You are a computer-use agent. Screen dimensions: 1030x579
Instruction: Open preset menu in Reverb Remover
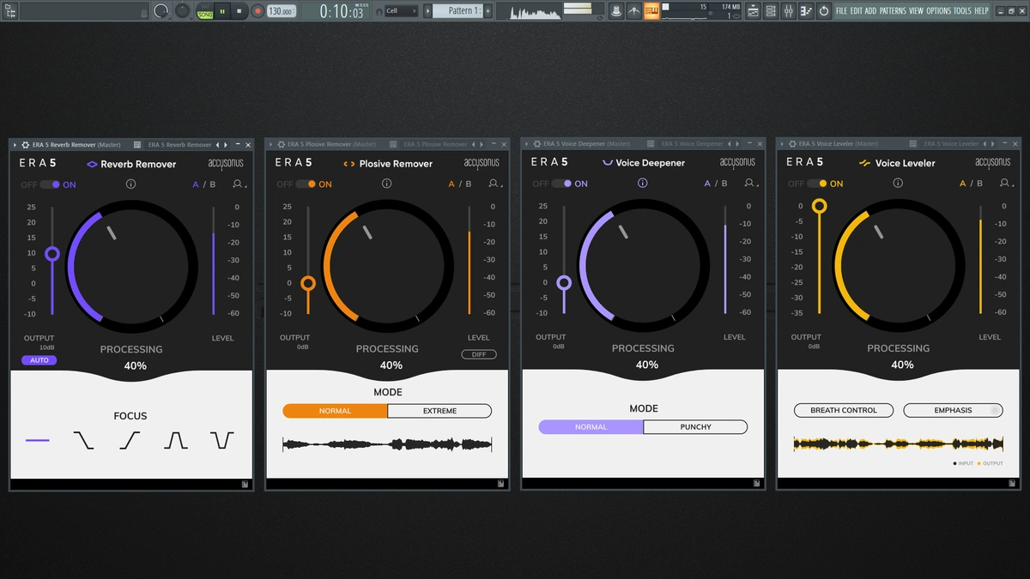(239, 184)
